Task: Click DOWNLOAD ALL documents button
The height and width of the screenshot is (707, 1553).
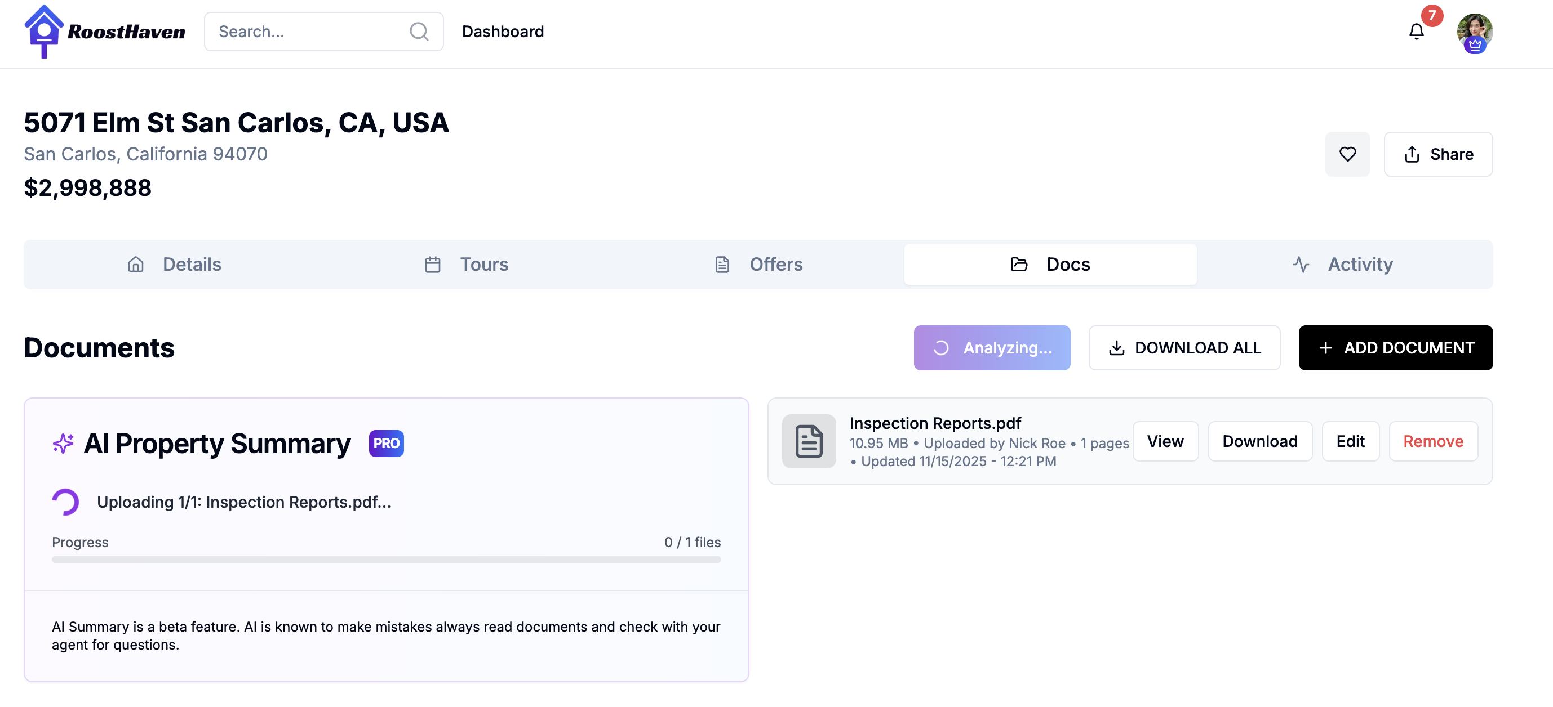Action: [x=1184, y=348]
